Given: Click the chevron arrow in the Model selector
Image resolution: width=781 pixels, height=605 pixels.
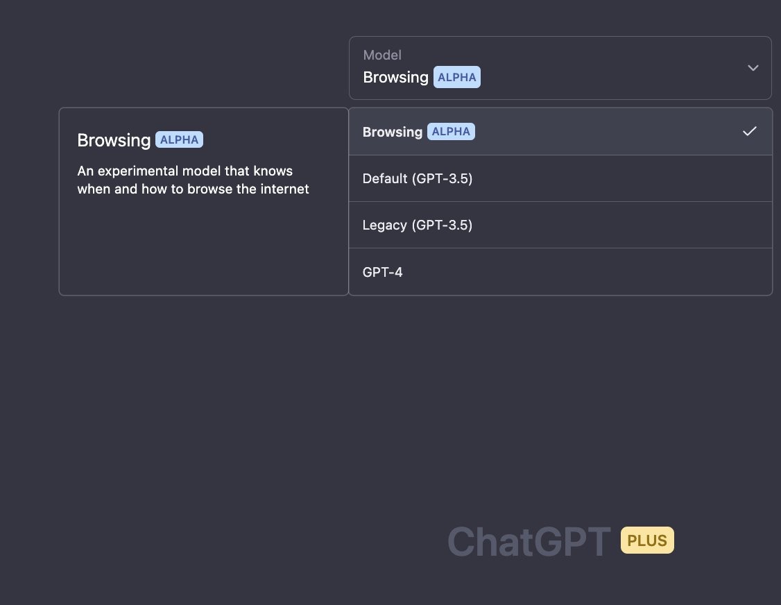Looking at the screenshot, I should [753, 68].
